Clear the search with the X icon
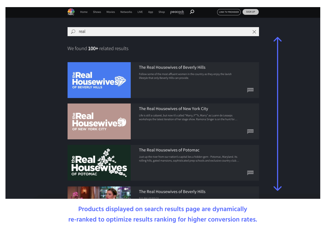The height and width of the screenshot is (230, 326). tap(254, 32)
